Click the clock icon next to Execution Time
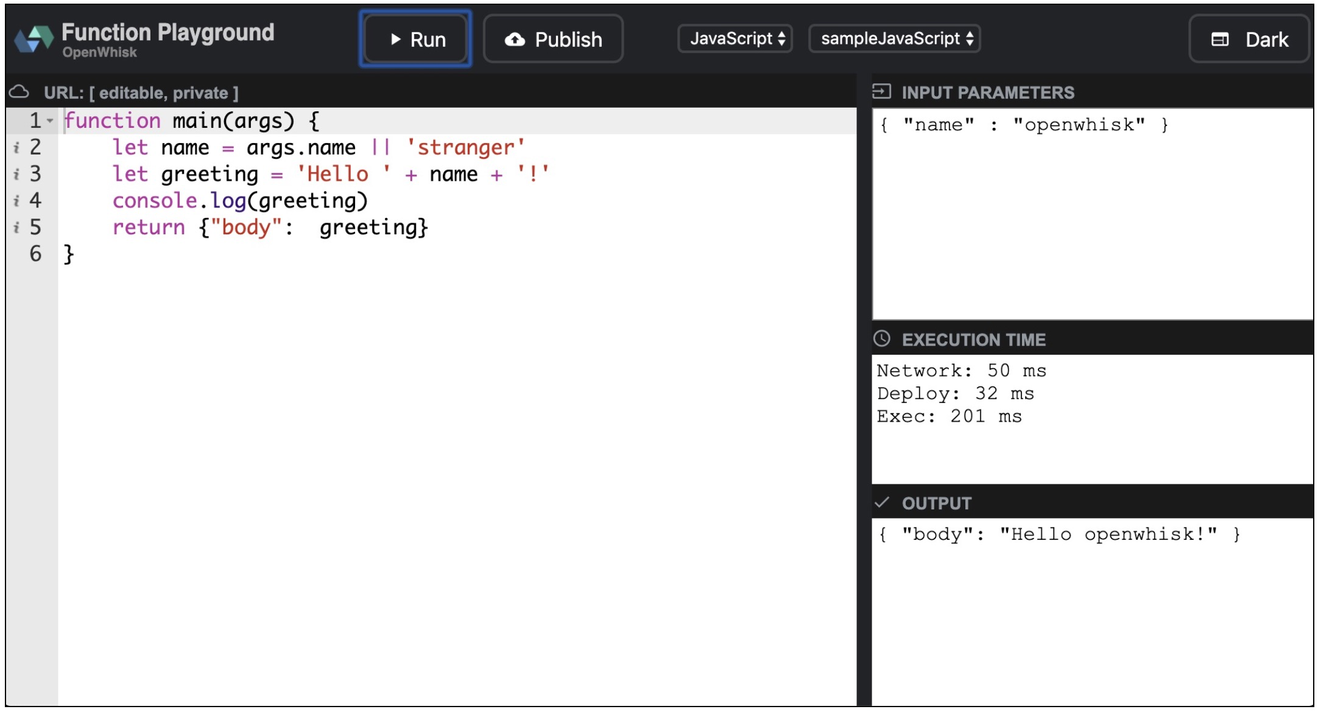The height and width of the screenshot is (712, 1318). (x=883, y=340)
